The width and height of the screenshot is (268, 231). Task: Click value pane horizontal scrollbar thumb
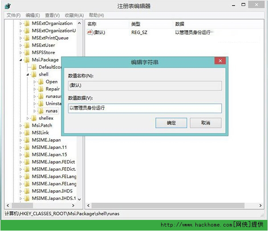168,205
